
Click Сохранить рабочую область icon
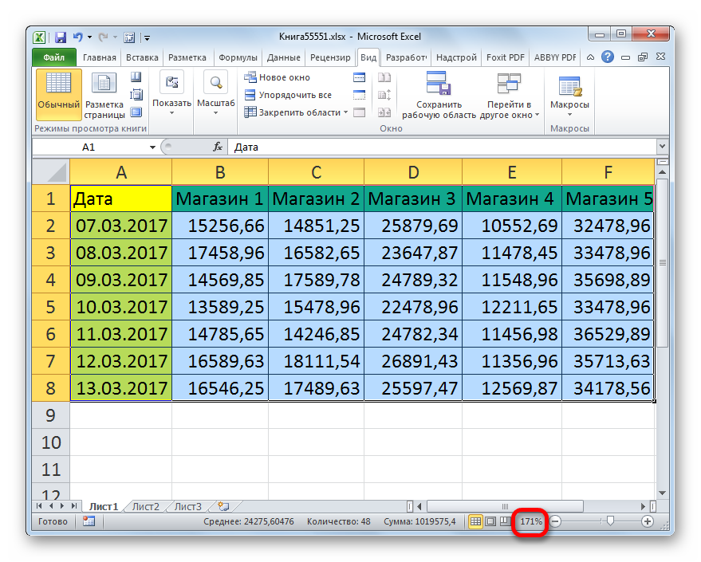click(439, 95)
